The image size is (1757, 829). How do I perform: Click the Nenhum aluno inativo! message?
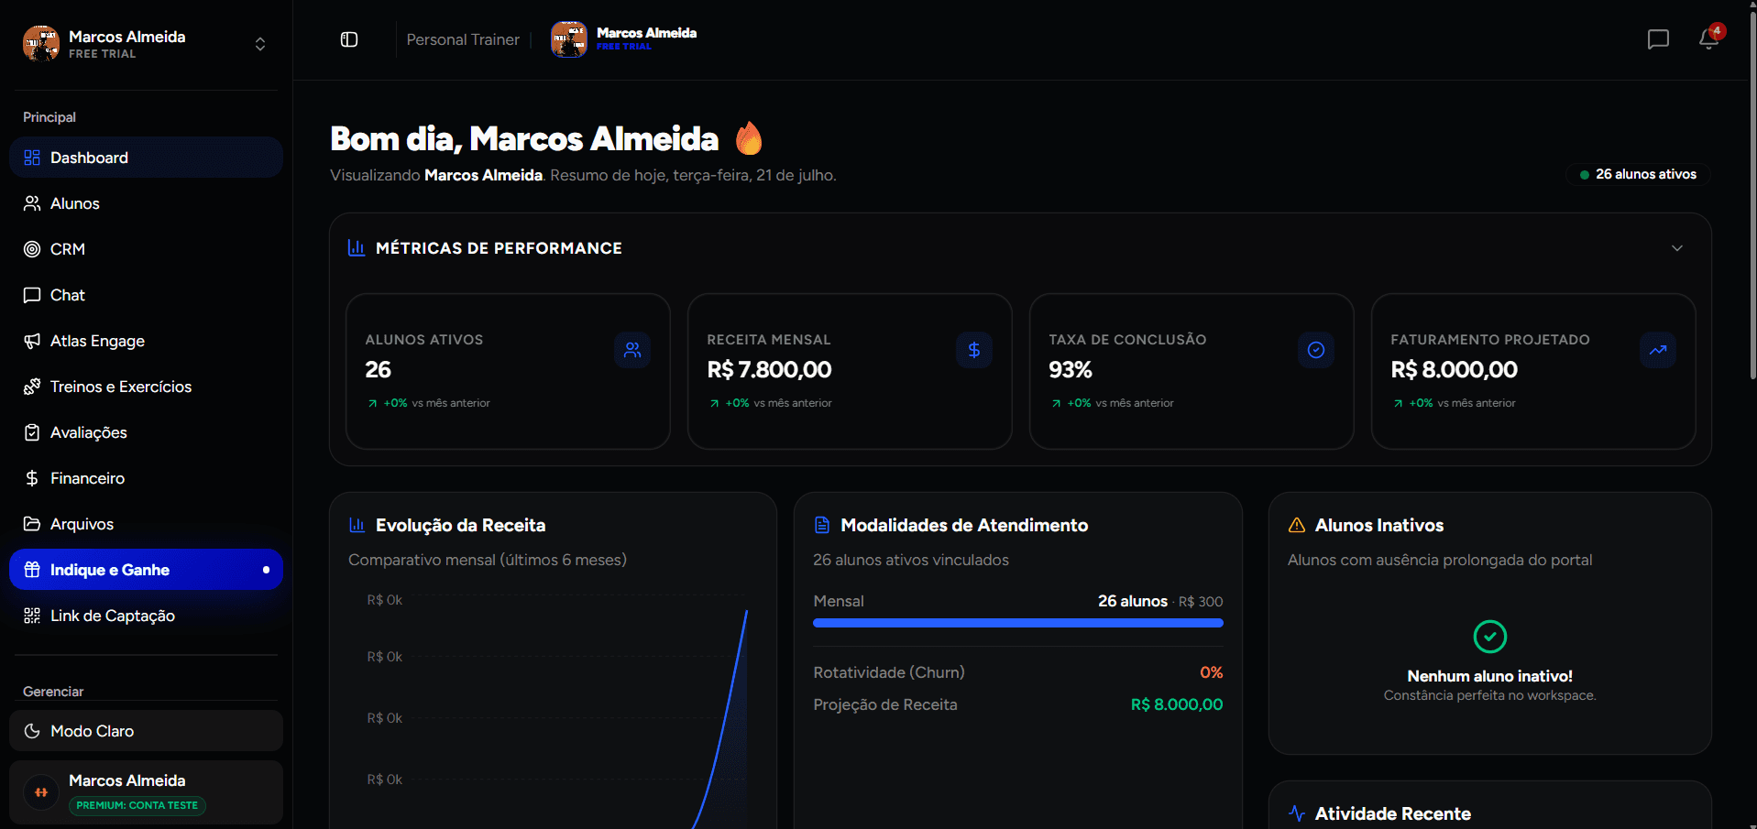(x=1490, y=676)
